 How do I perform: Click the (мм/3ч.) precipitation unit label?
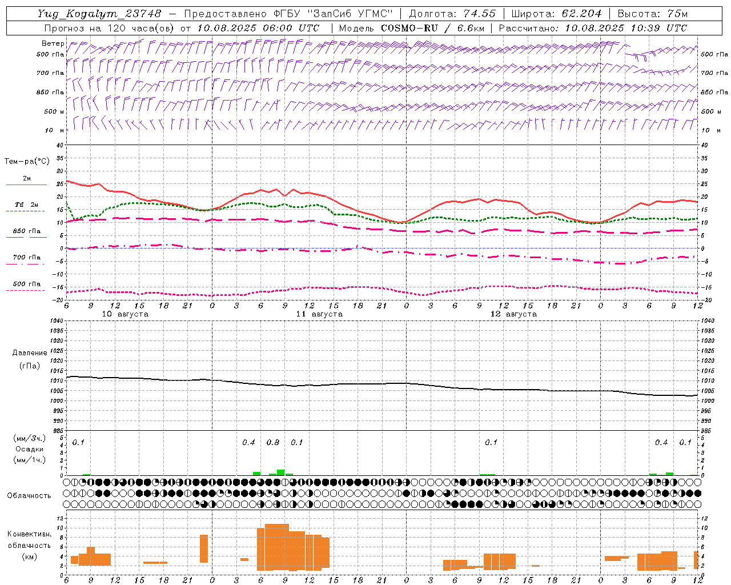point(29,438)
